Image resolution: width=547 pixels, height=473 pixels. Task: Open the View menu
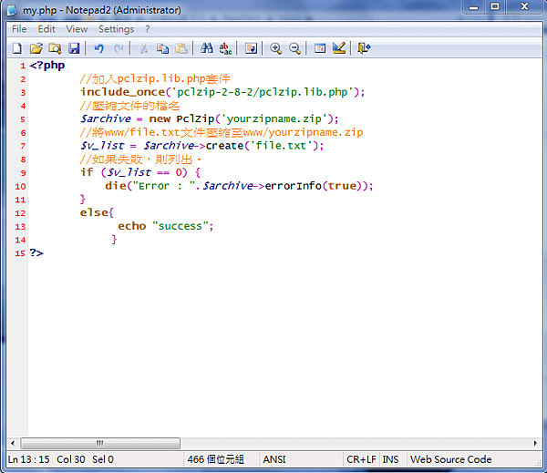(77, 29)
